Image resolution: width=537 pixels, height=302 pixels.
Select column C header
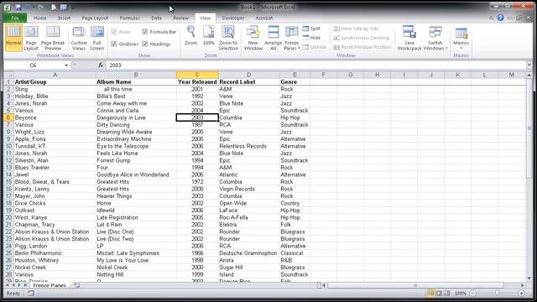point(197,75)
